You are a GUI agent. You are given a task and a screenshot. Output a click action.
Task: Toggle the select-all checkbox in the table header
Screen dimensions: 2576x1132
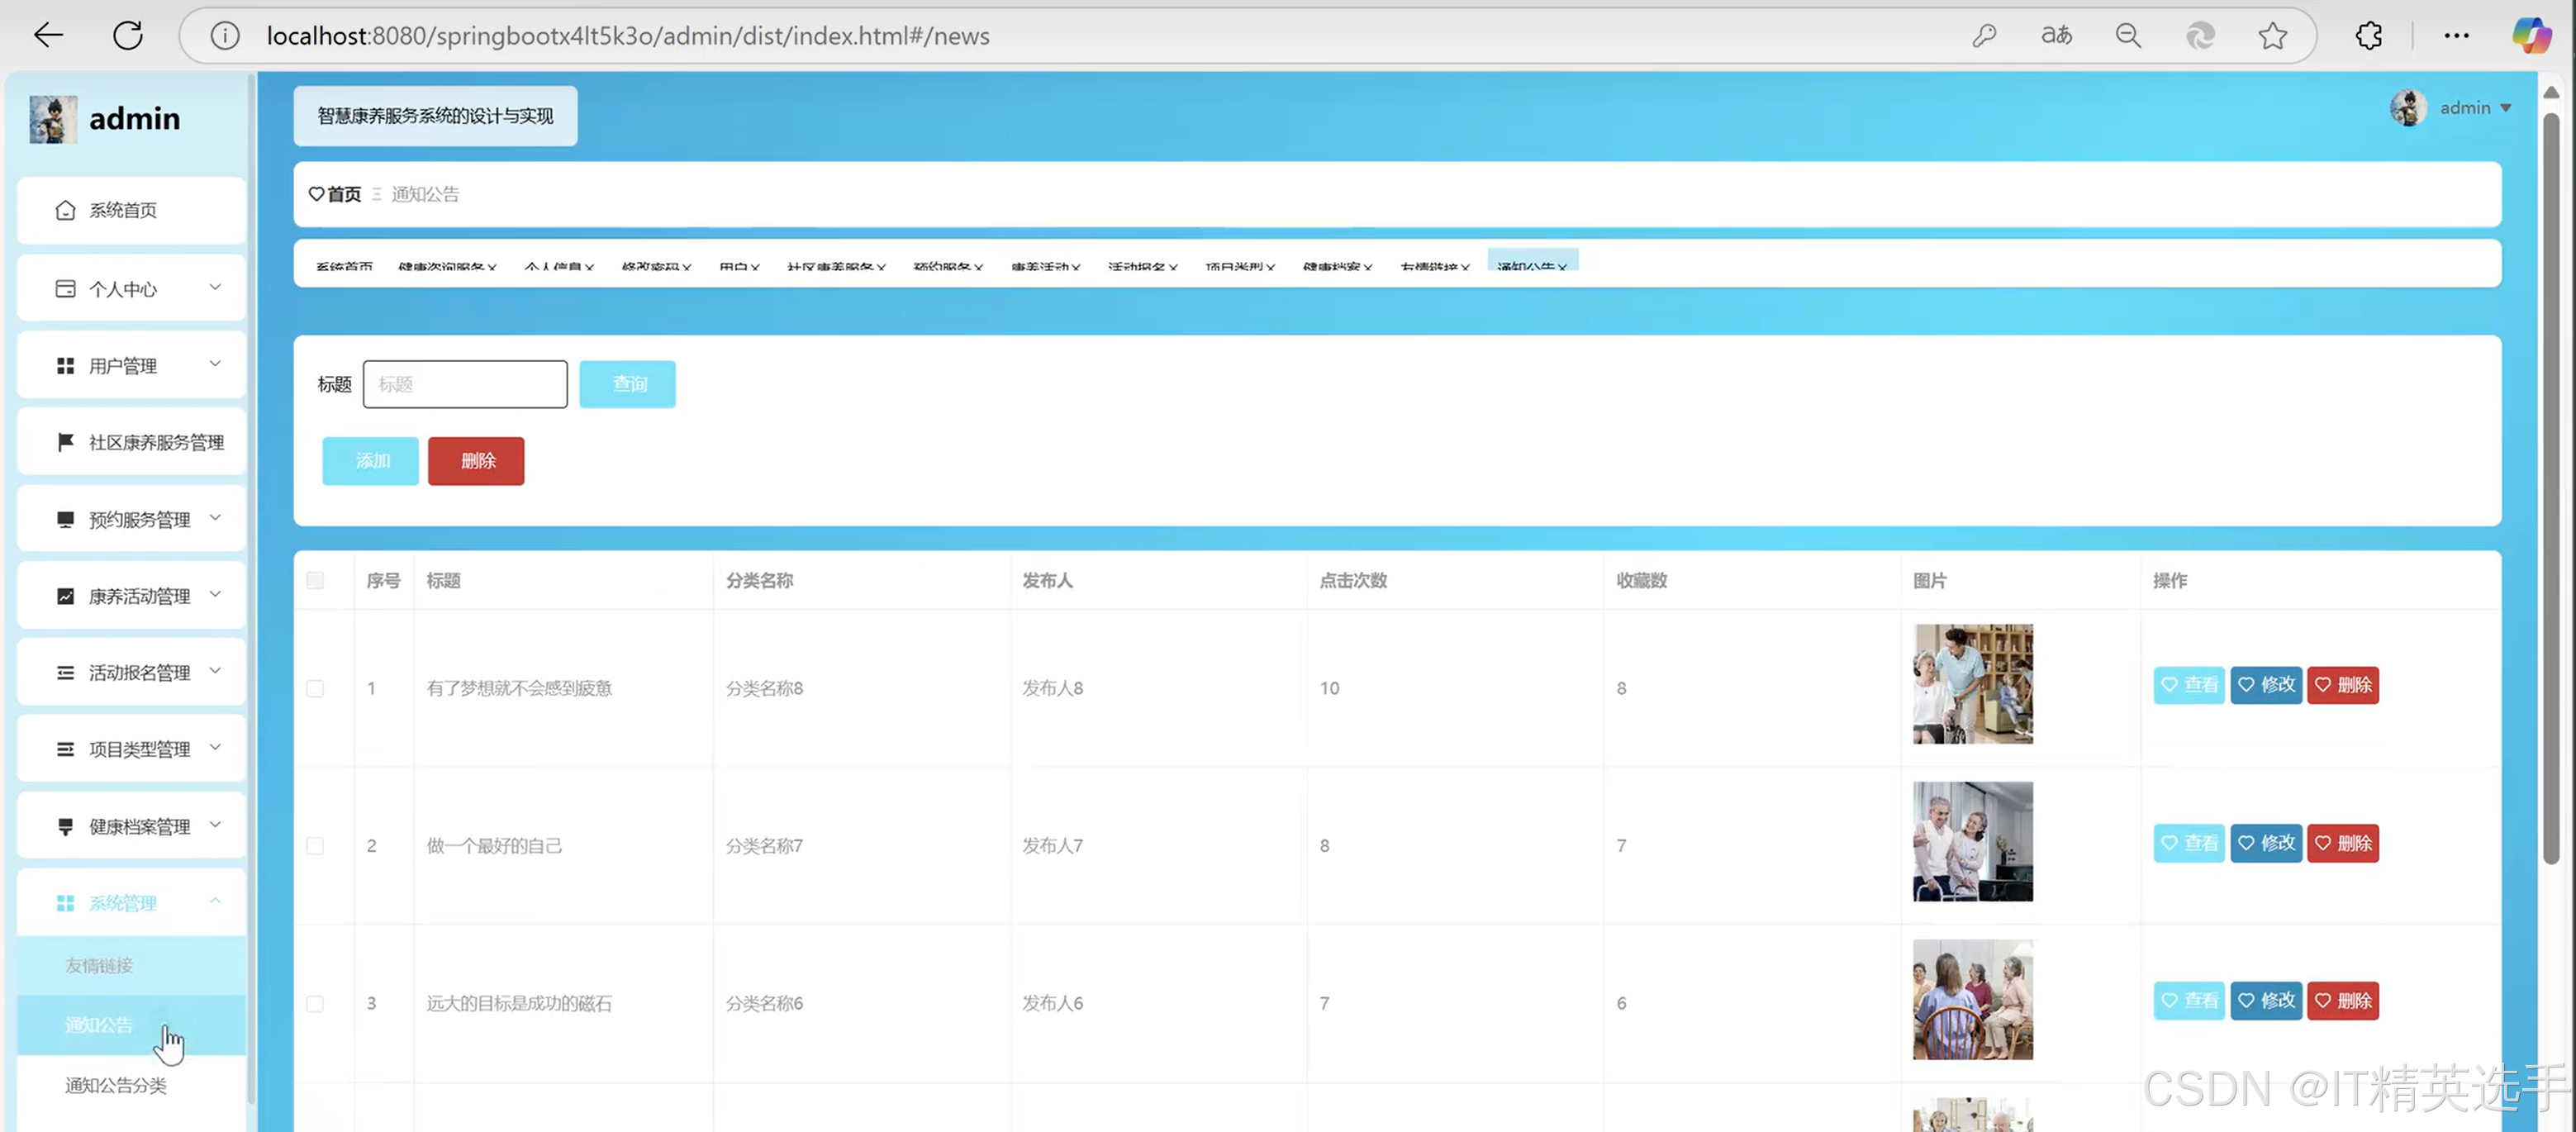pos(315,581)
